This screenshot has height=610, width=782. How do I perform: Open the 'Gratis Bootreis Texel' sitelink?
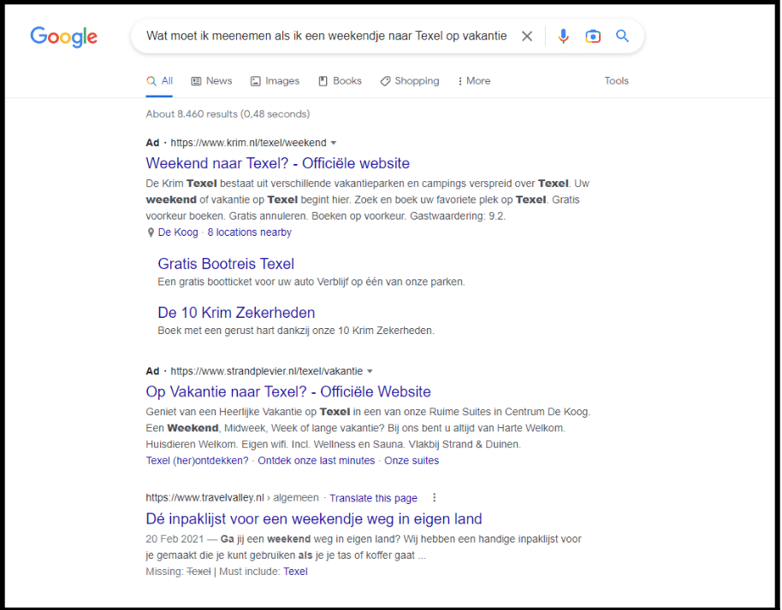(226, 264)
